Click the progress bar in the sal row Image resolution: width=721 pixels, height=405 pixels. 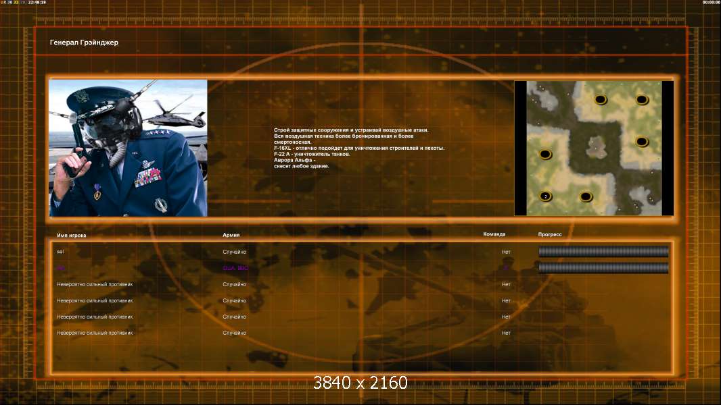click(603, 251)
